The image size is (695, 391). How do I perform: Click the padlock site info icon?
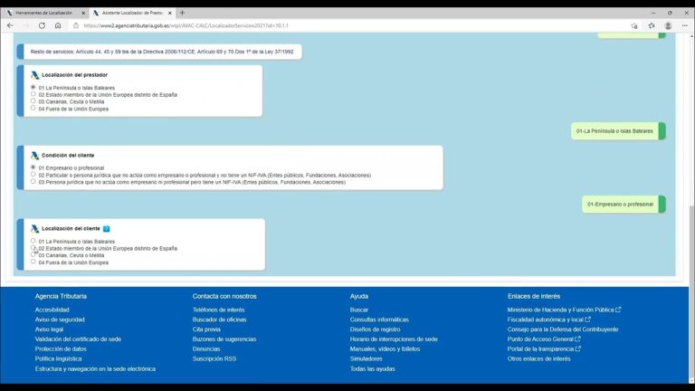pyautogui.click(x=76, y=25)
